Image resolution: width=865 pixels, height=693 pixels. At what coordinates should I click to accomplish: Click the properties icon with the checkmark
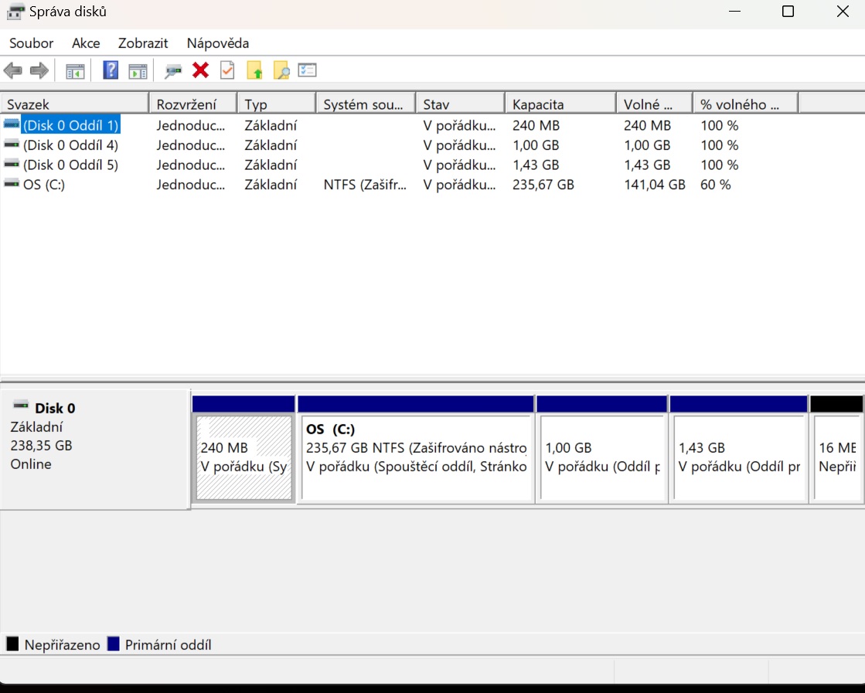[x=227, y=71]
